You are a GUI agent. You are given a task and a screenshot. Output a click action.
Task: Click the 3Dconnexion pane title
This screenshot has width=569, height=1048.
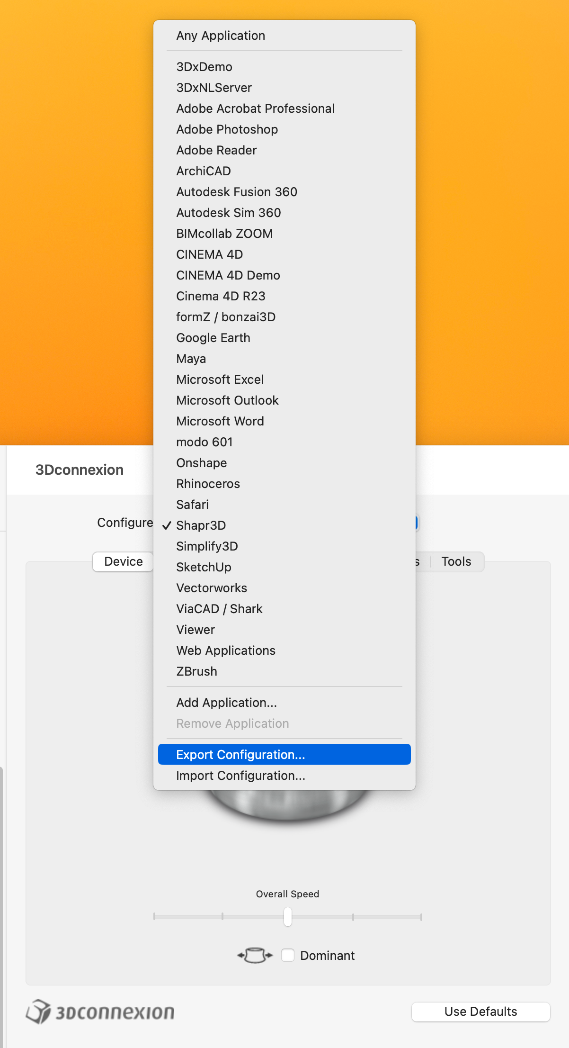click(x=80, y=470)
